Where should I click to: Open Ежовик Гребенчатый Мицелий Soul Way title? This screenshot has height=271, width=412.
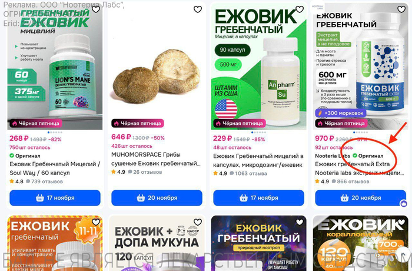55,168
